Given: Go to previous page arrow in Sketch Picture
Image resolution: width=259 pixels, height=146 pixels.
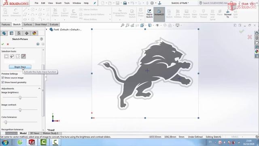Looking at the screenshot, I should (38, 44).
